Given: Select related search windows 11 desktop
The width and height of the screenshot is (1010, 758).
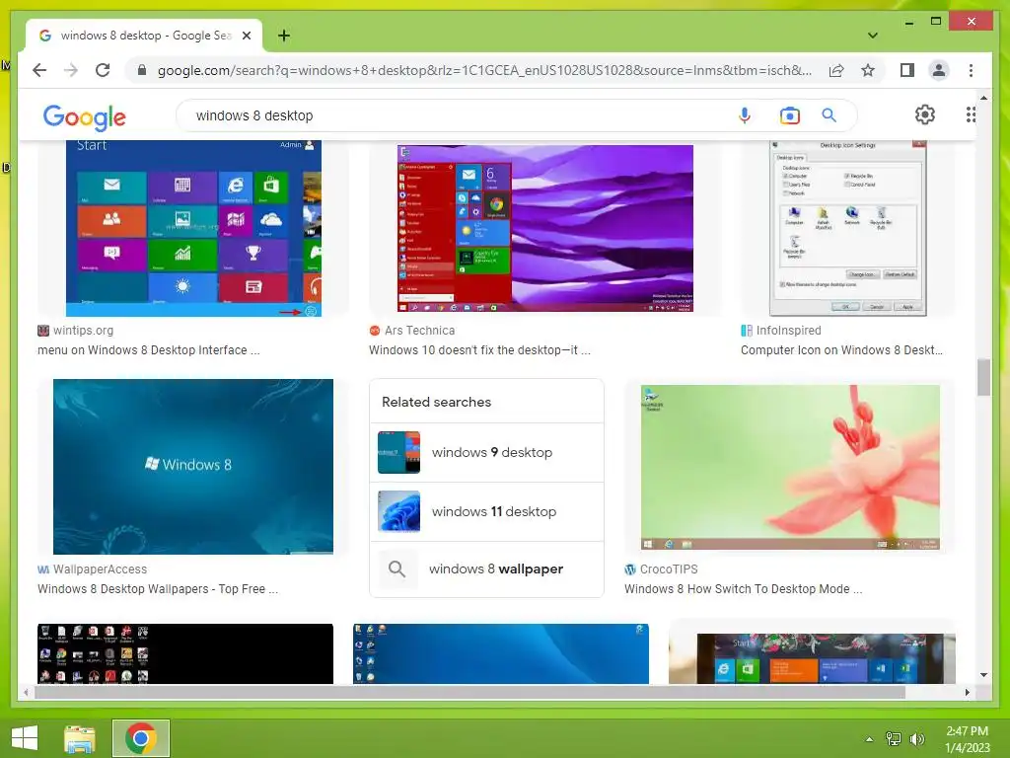Looking at the screenshot, I should pyautogui.click(x=486, y=512).
